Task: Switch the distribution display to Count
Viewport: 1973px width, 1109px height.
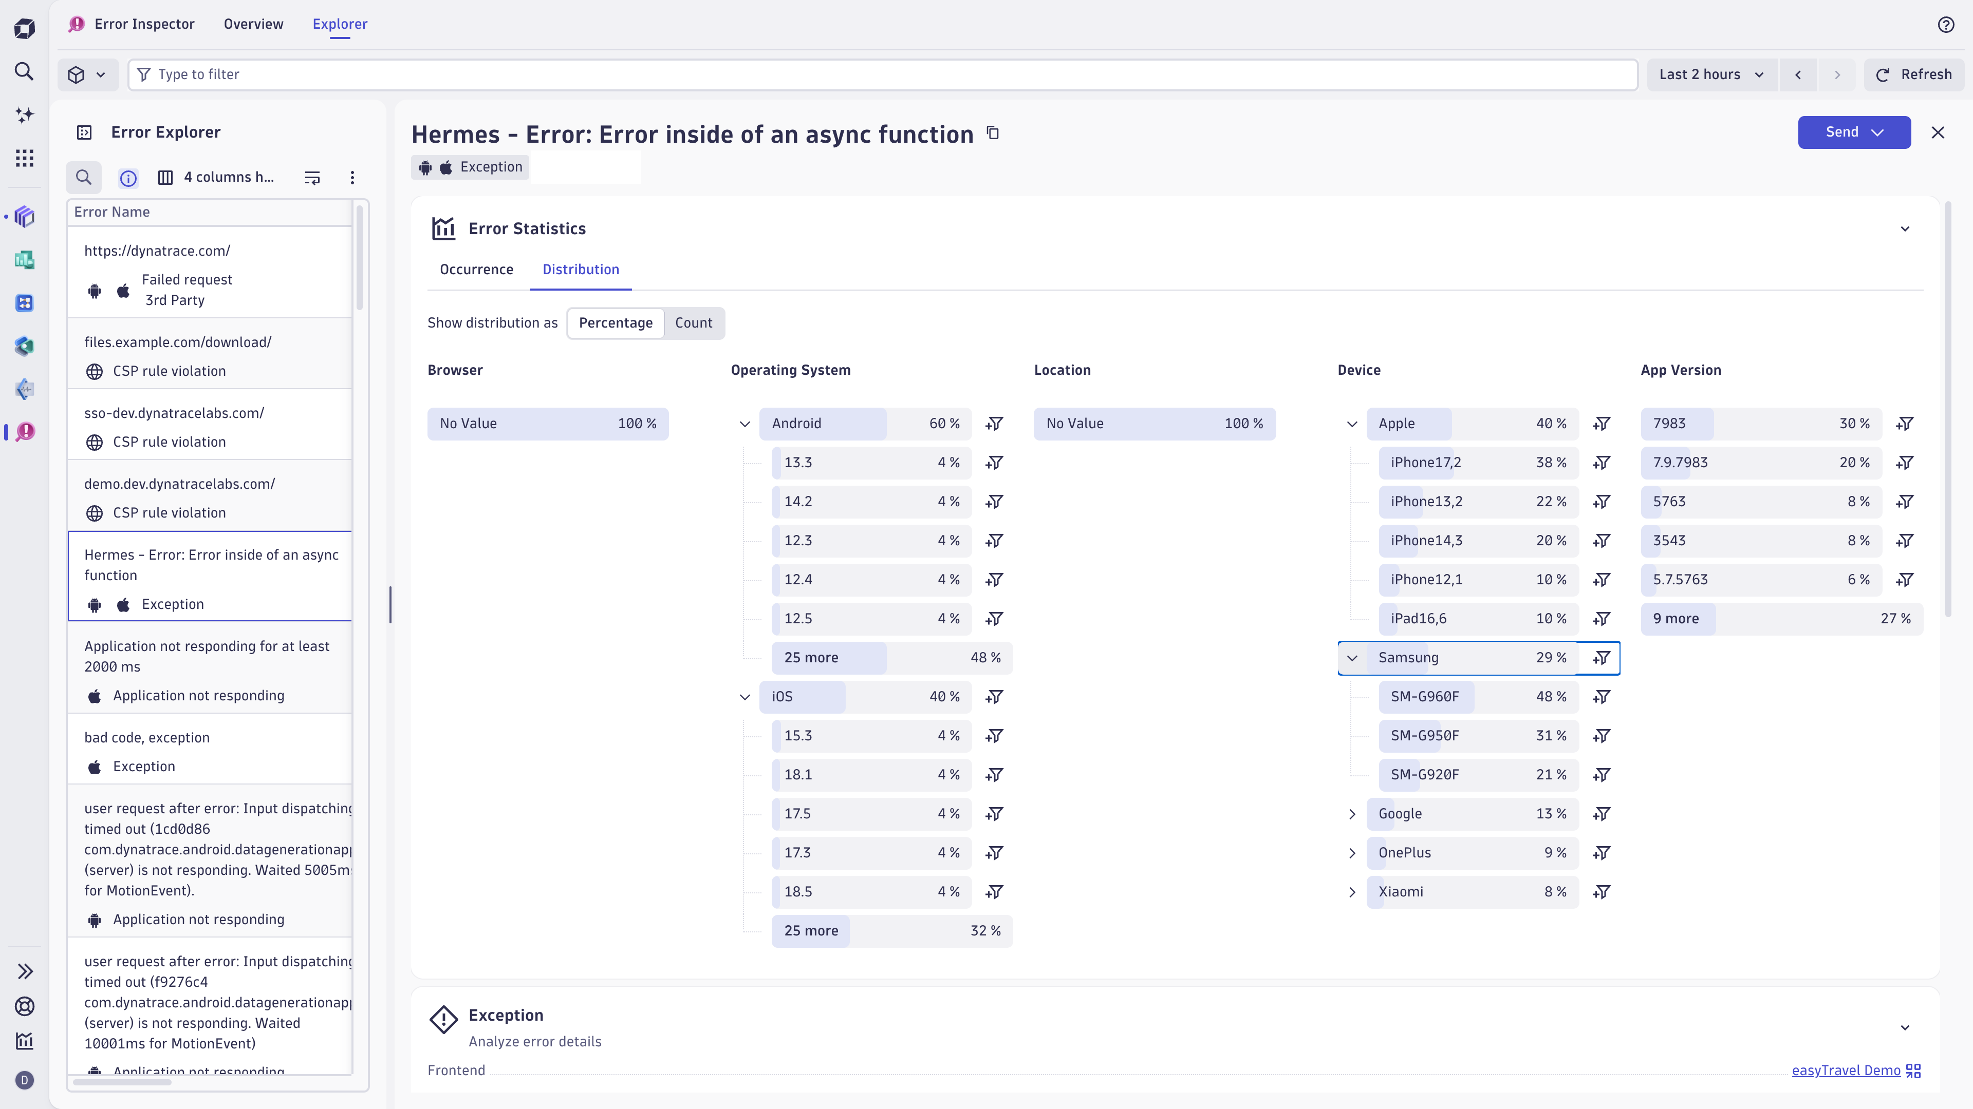Action: coord(693,323)
